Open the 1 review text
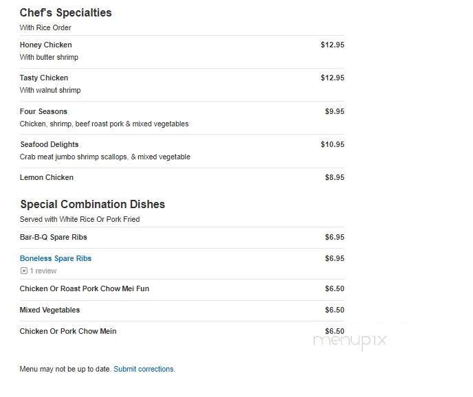The image size is (473, 397). 43,271
